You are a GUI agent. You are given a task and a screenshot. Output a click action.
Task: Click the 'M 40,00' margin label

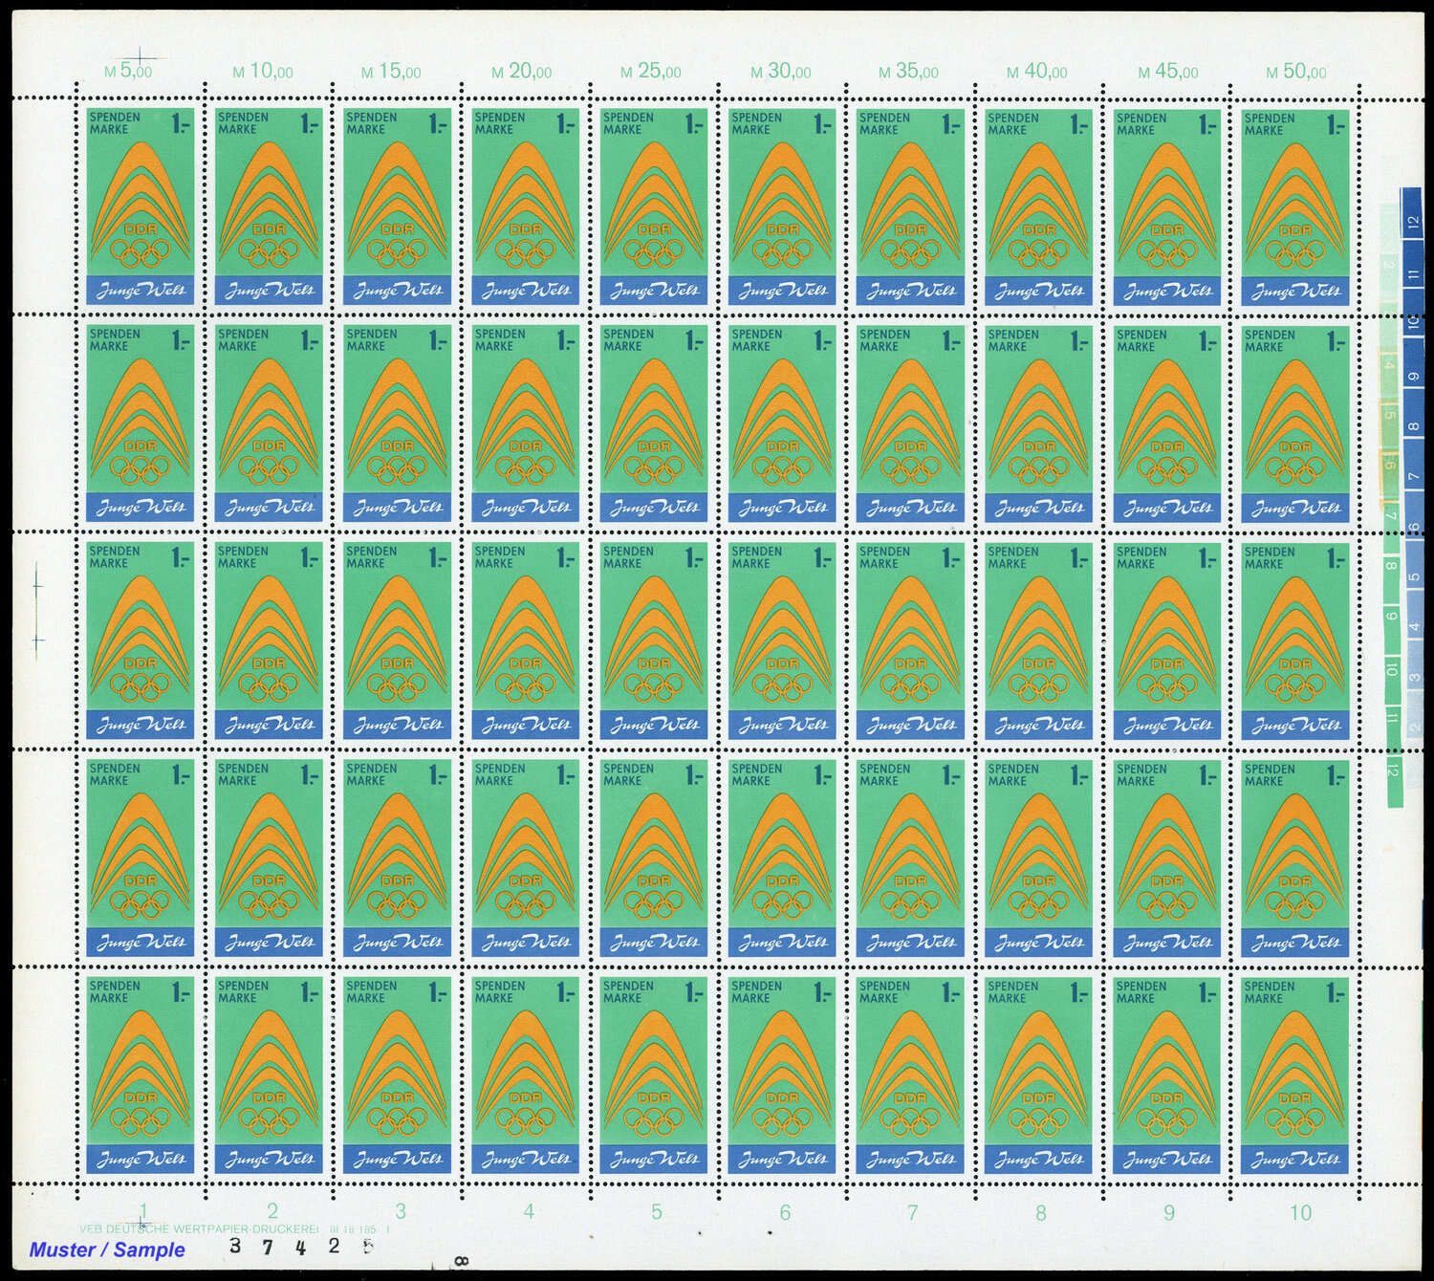[1037, 72]
